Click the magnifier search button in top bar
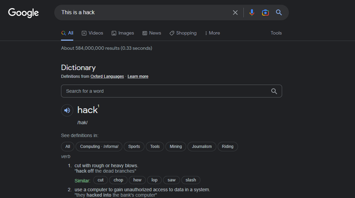Viewport: 355px width, 198px height. (279, 13)
